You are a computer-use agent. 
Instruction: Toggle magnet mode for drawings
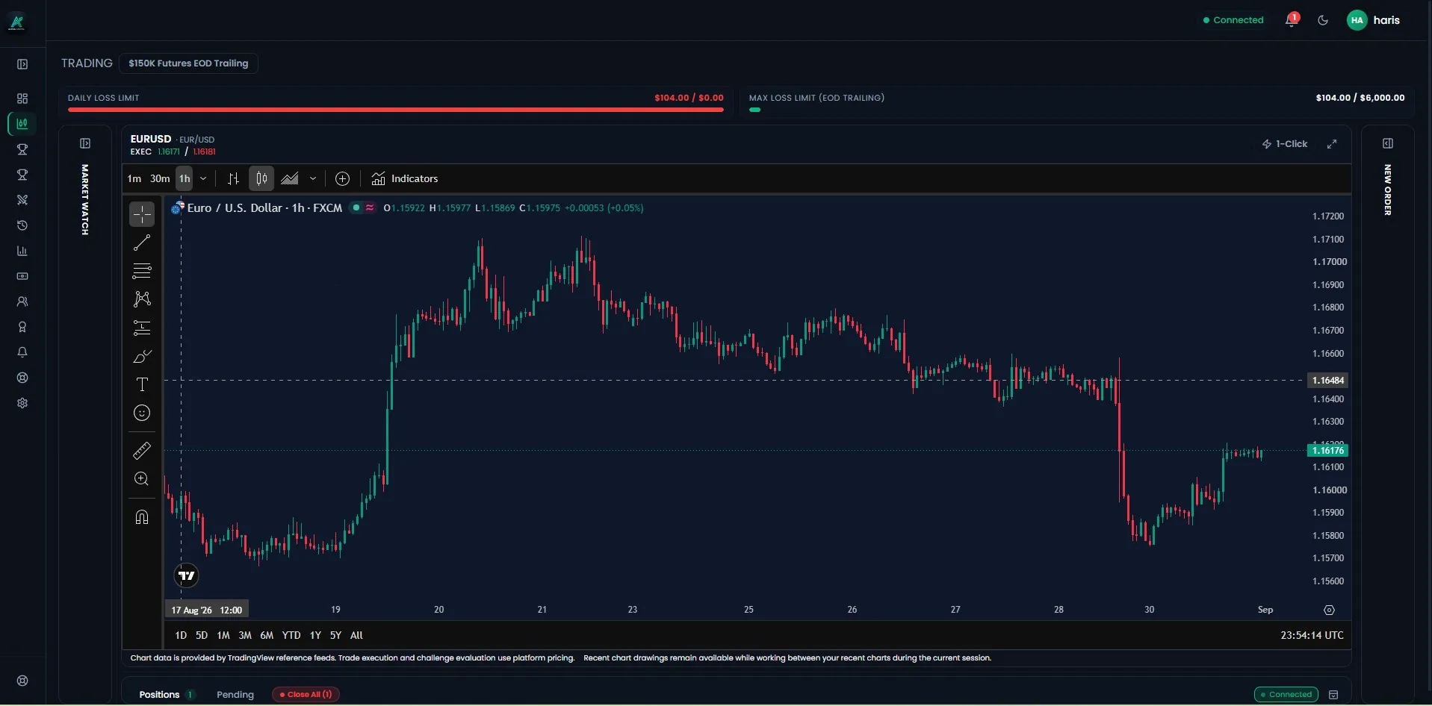[x=142, y=517]
